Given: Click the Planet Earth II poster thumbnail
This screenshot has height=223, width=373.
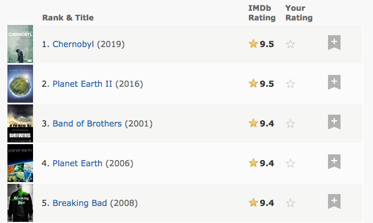Looking at the screenshot, I should coord(21,83).
